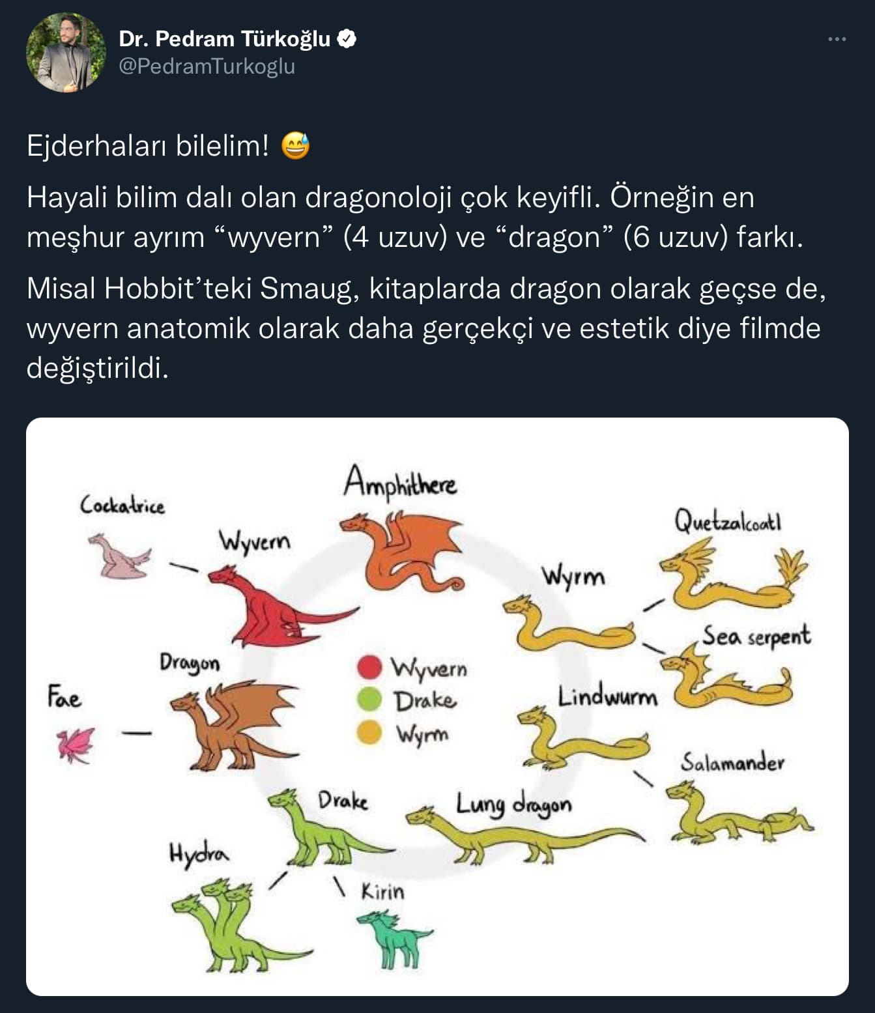Click the blue verified badge beside the name
875x1013 pixels.
[x=347, y=40]
